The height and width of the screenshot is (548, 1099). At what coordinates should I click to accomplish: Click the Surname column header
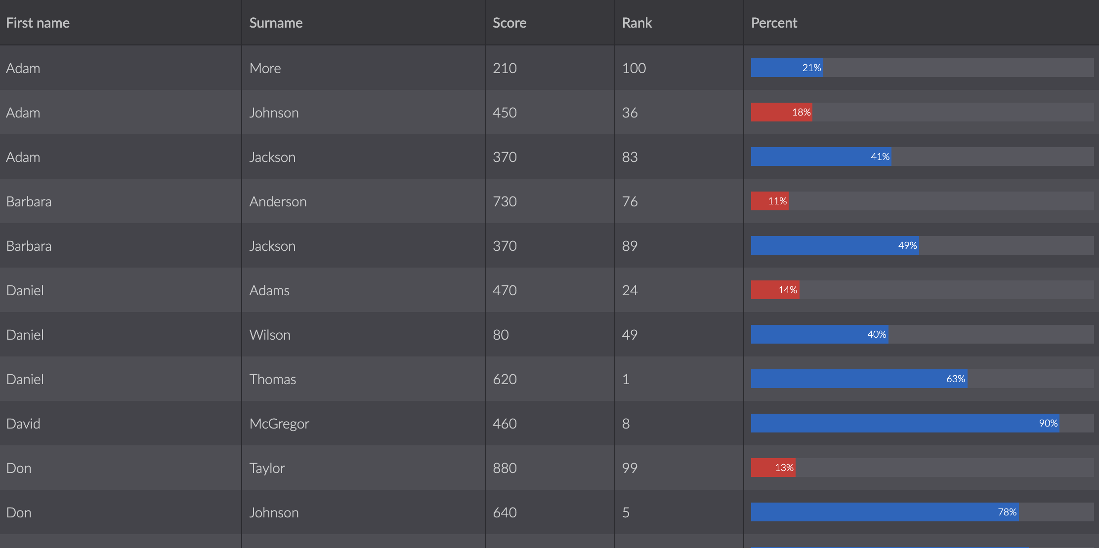276,23
